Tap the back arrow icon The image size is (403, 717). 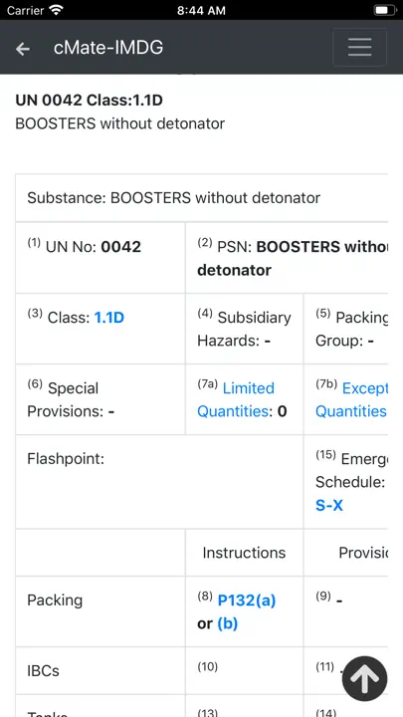(22, 49)
